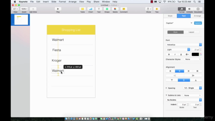Open Spotlight search in menu bar
Viewport: 215px width, 121px height.
coord(195,2)
